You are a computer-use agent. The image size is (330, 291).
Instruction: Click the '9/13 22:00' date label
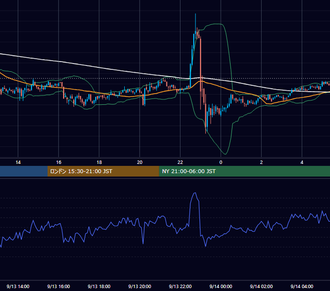tap(180, 286)
